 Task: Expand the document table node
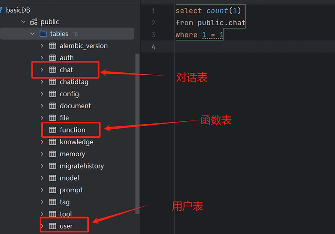coord(42,106)
